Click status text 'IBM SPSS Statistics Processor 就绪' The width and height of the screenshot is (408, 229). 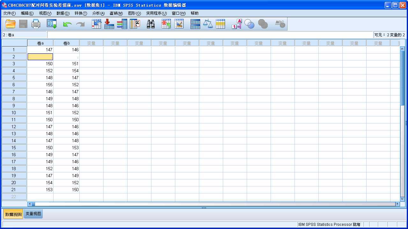329,224
